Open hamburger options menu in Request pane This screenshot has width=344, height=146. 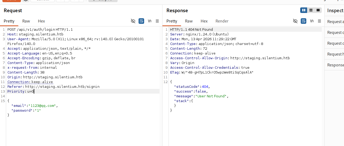click(157, 21)
